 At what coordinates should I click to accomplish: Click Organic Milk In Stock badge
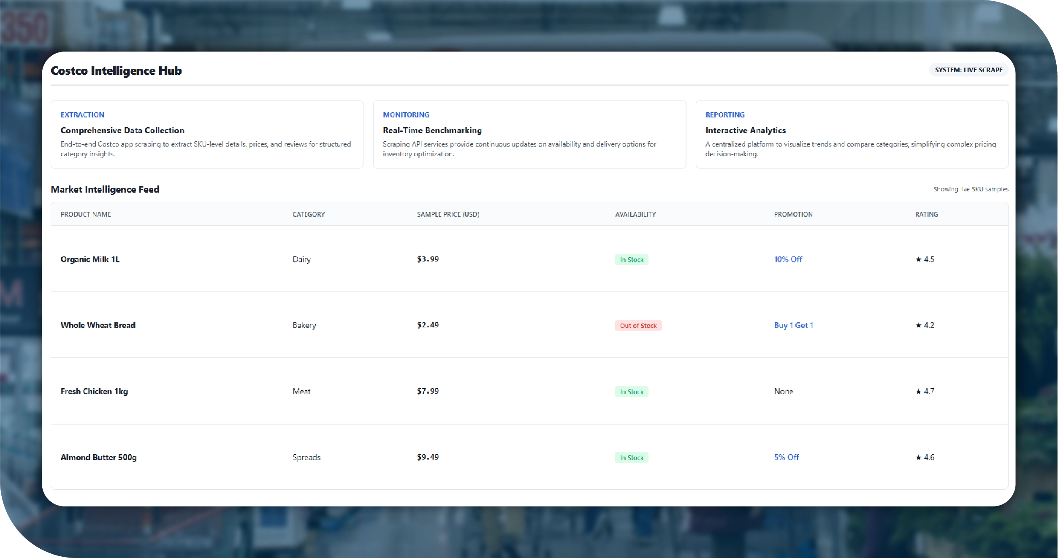tap(632, 260)
